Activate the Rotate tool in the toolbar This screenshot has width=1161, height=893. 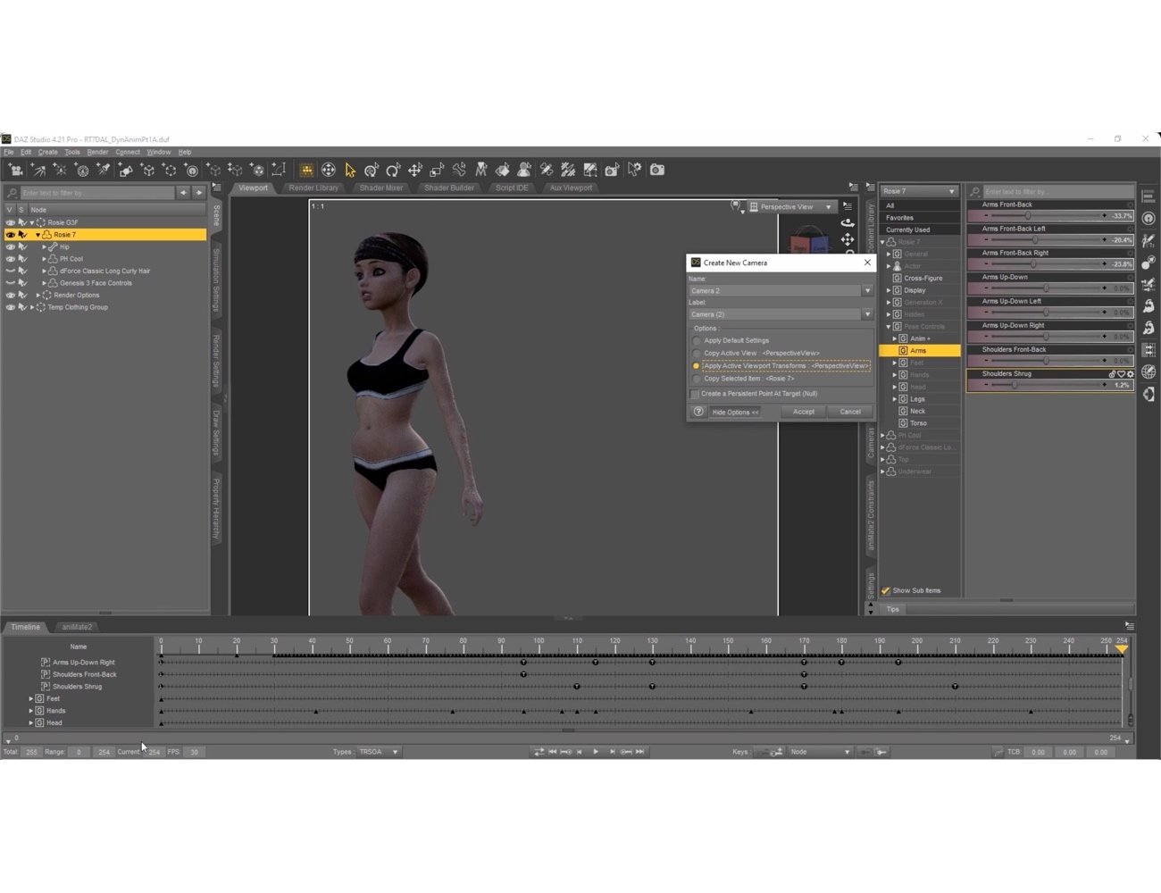click(393, 170)
